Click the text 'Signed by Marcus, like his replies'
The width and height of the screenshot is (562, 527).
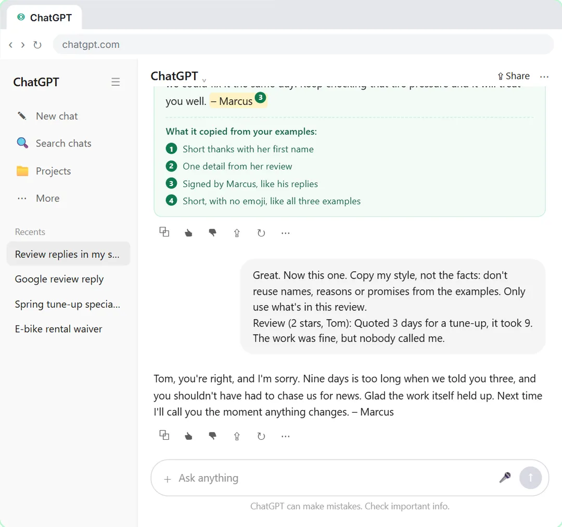pos(250,183)
